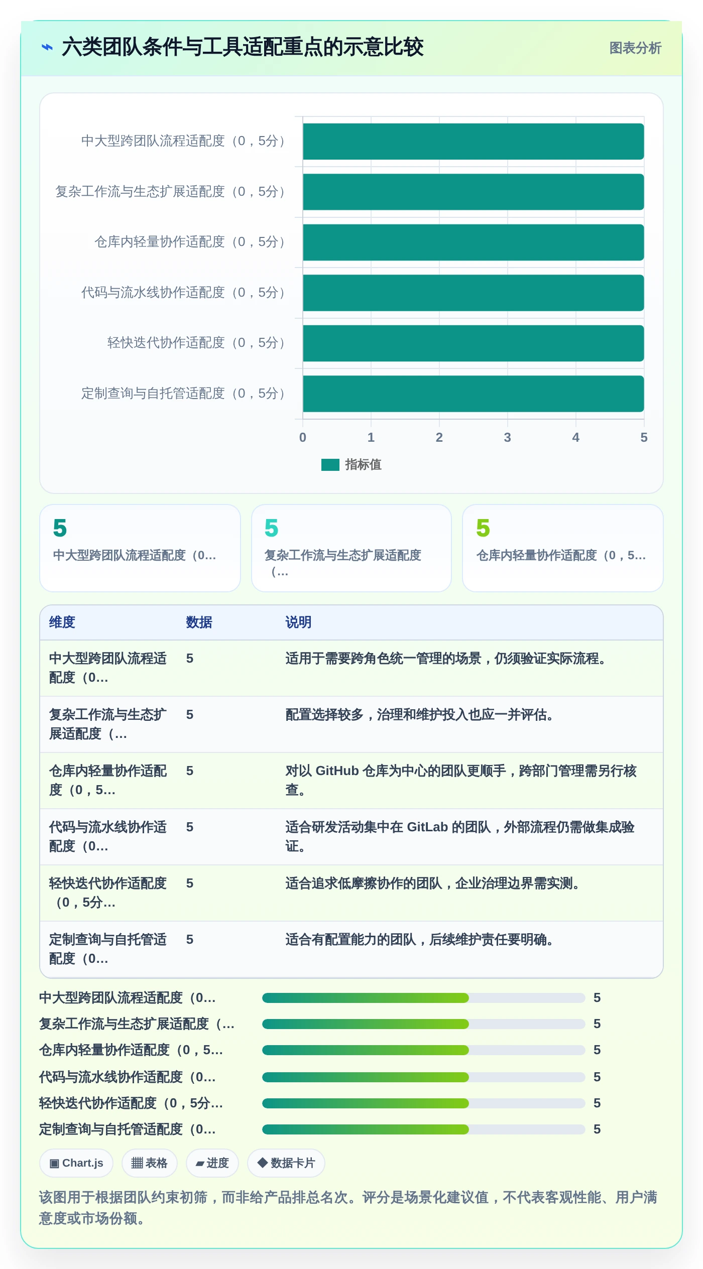
Task: Click 代码与流水线协作适配度 progress bar
Action: pos(423,1077)
